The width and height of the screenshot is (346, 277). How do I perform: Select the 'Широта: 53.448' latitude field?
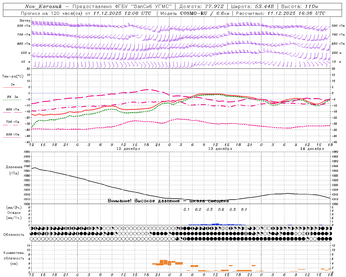click(252, 6)
